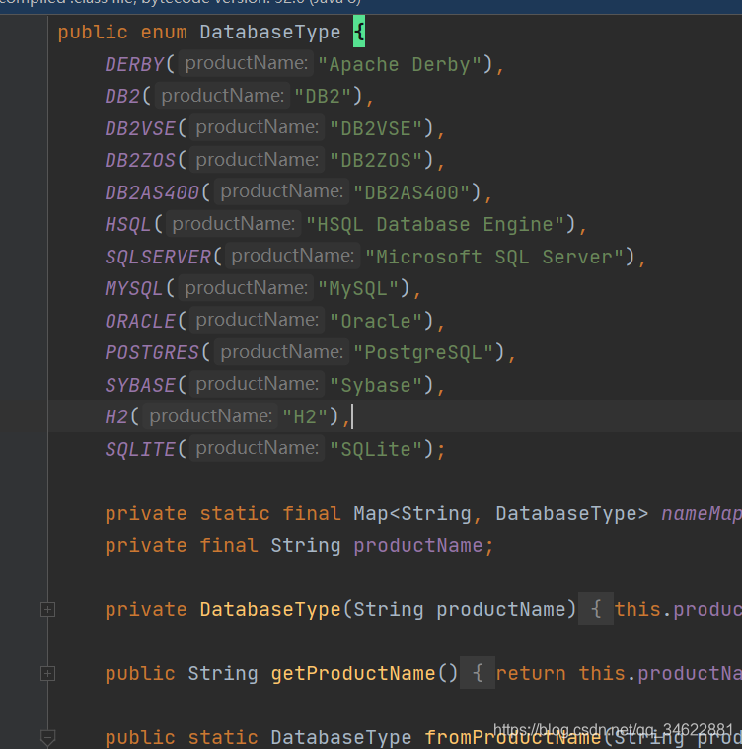This screenshot has height=749, width=742.
Task: Click the DatabaseType enum name in declaration
Action: (270, 33)
